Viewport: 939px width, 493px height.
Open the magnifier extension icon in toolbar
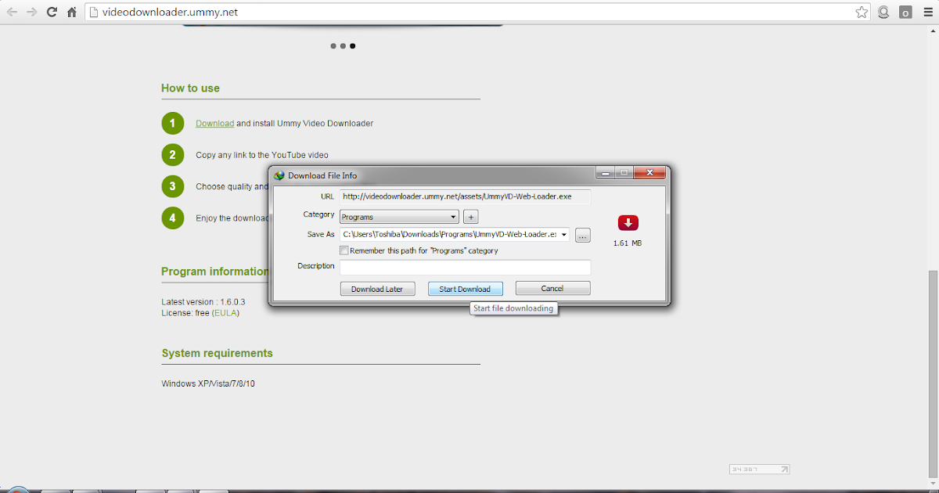883,13
